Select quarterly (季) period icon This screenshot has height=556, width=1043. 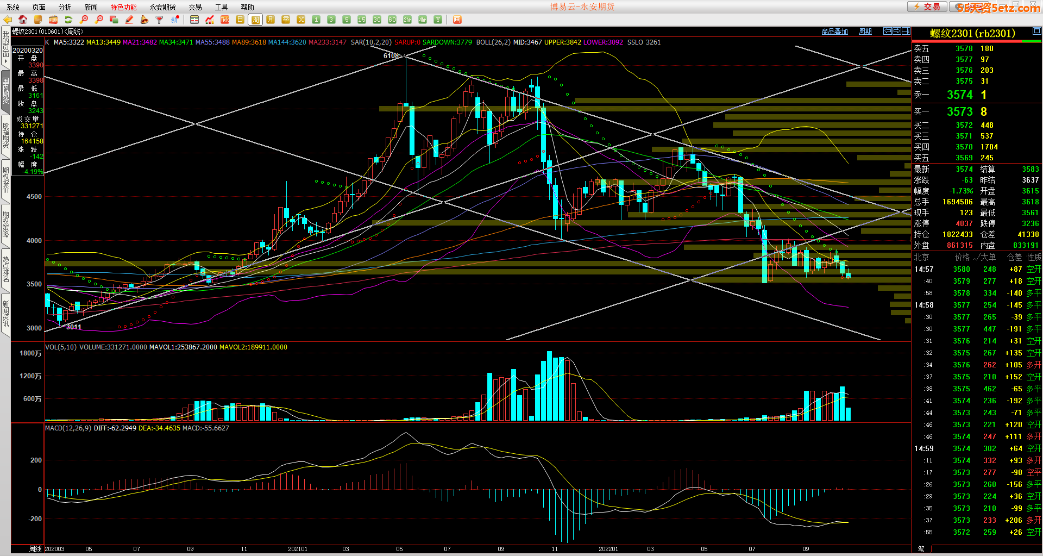pos(286,20)
